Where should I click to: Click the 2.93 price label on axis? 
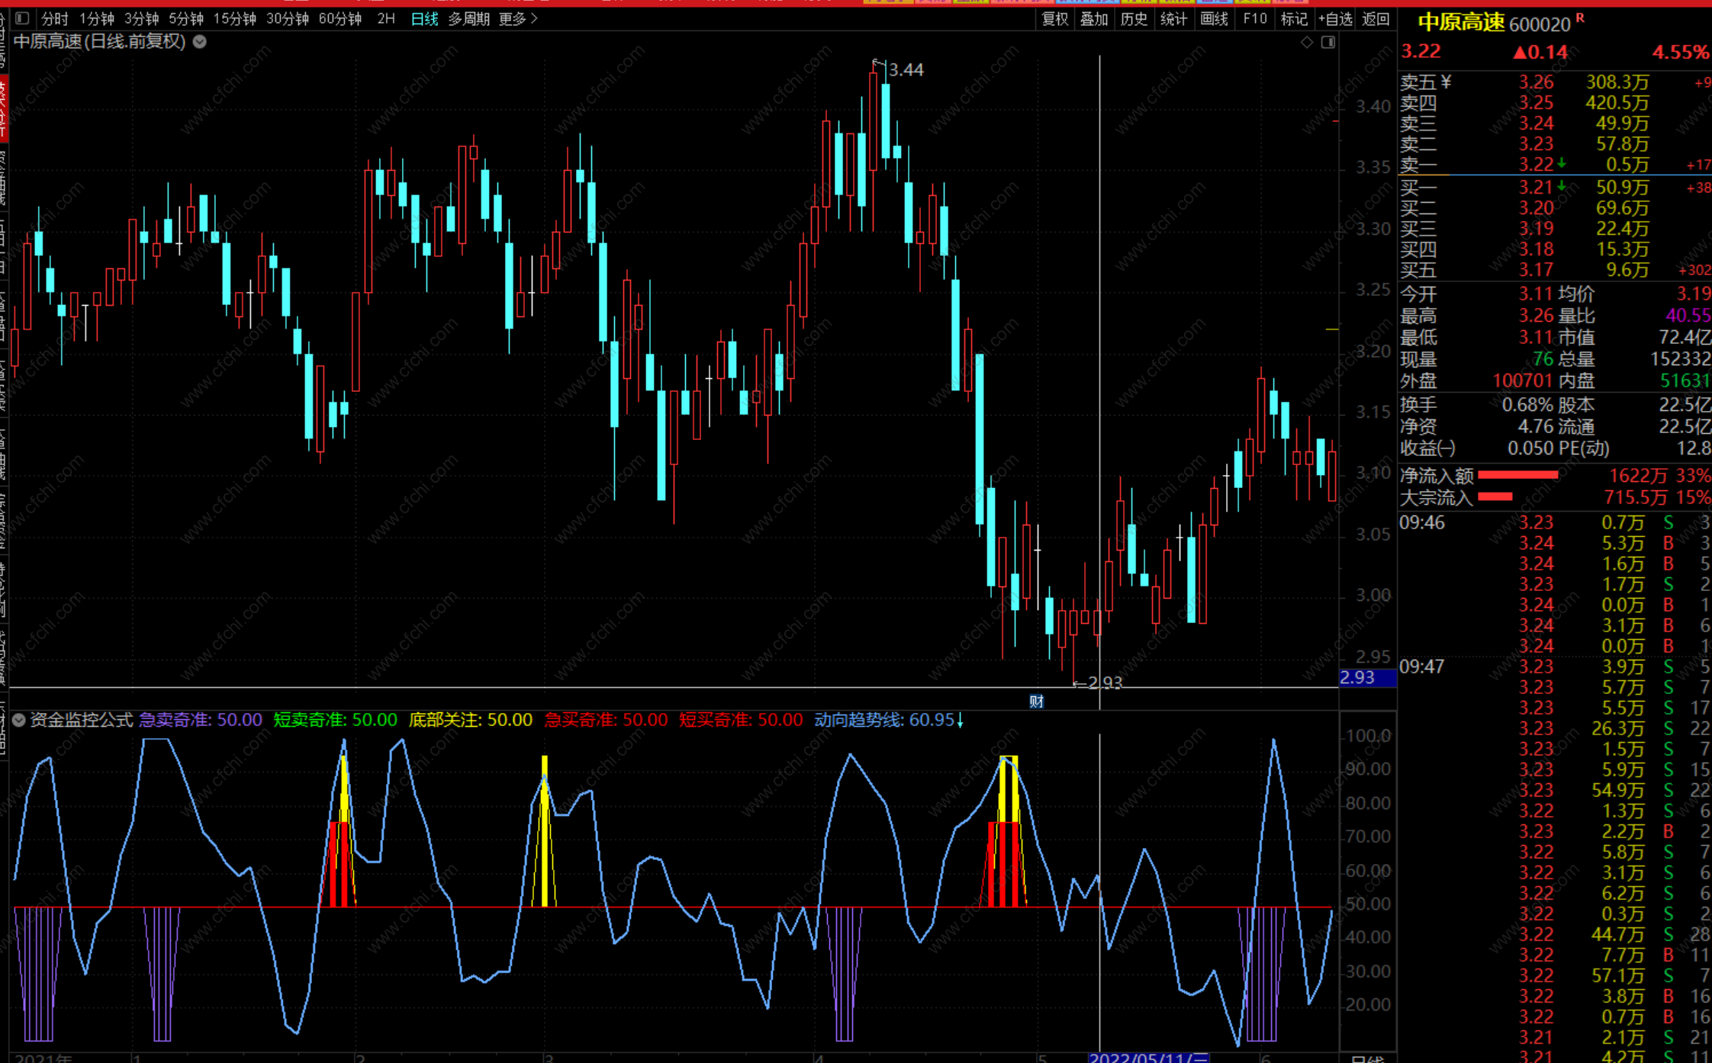[1358, 677]
